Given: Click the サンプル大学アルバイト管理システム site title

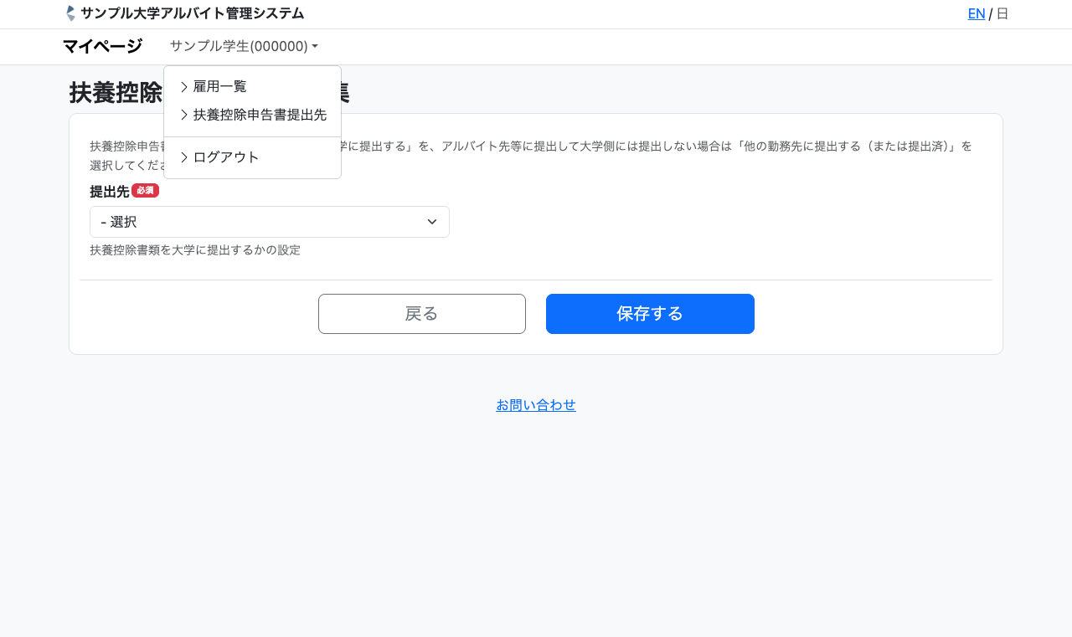Looking at the screenshot, I should tap(192, 13).
